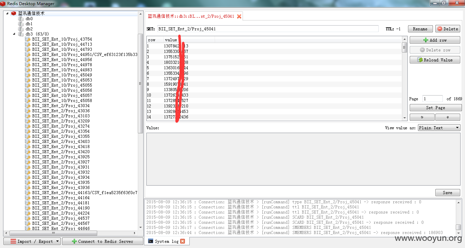The image size is (465, 248).
Task: Click the Reload Value button
Action: (x=435, y=60)
